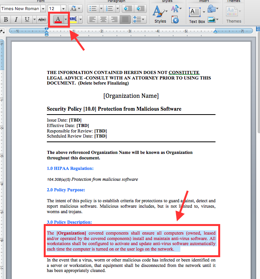Viewport: 260px width, 279px height.
Task: Open font name dropdown arrow
Action: point(43,9)
